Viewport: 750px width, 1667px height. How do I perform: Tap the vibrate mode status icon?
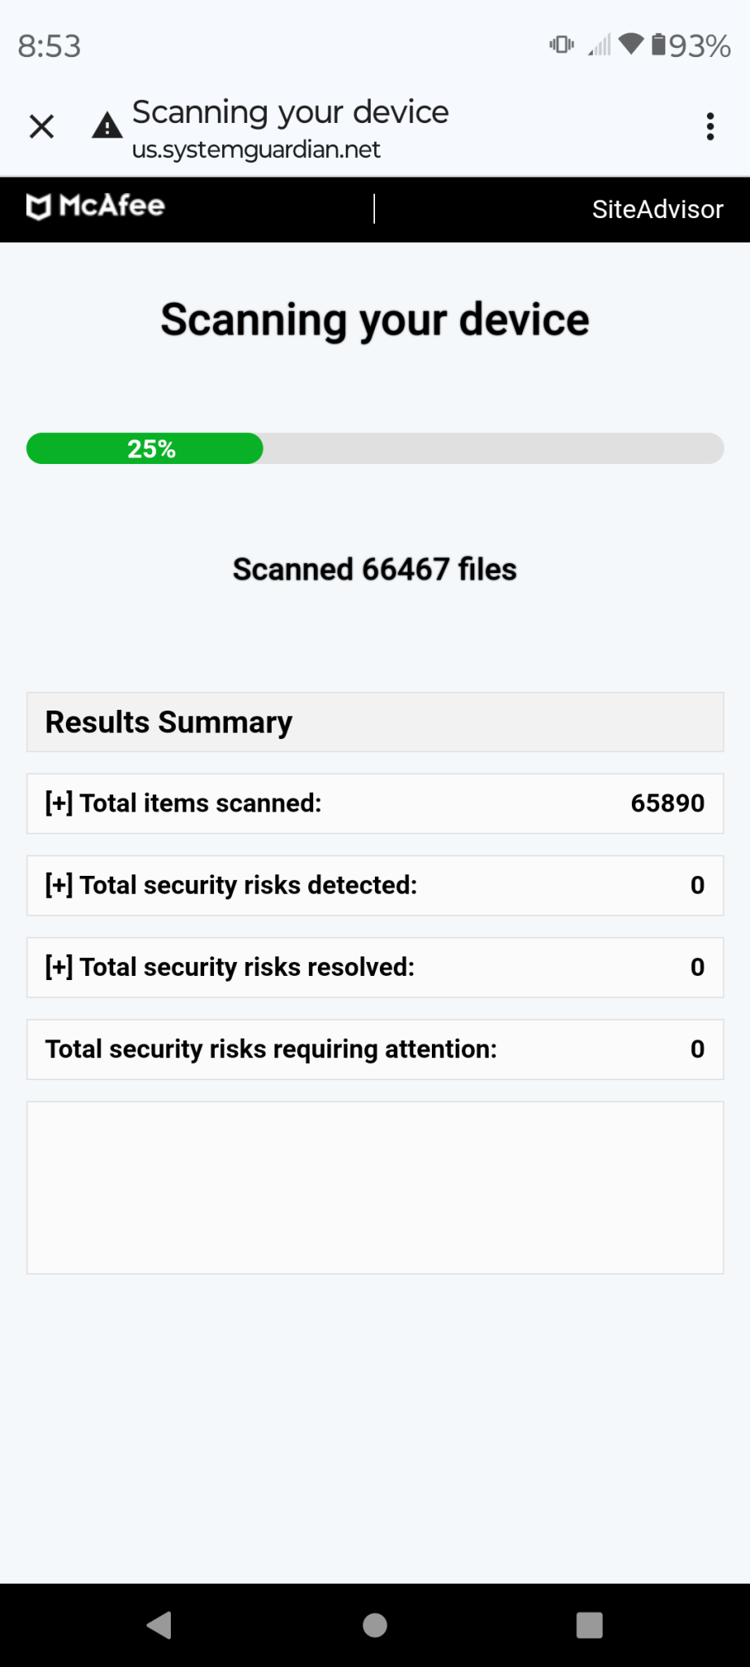pyautogui.click(x=561, y=45)
